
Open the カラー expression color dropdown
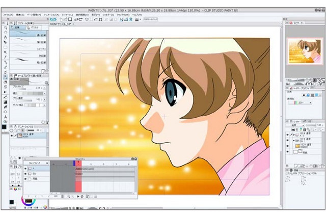300,103
